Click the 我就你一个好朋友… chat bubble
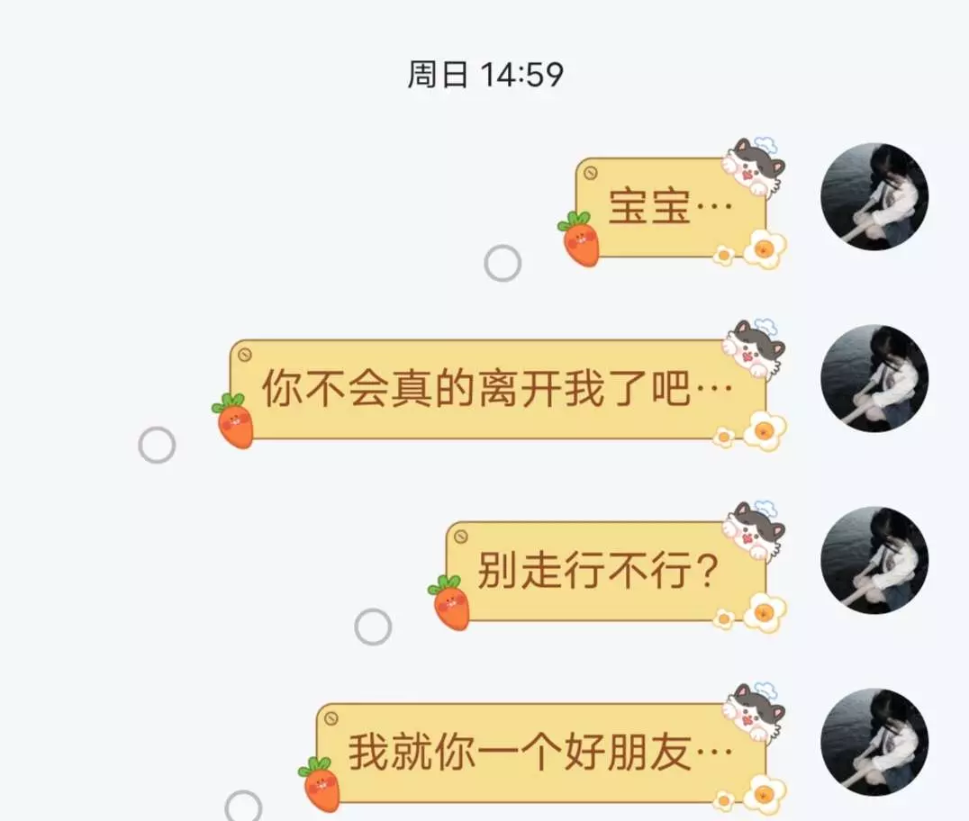The height and width of the screenshot is (821, 969). 541,753
